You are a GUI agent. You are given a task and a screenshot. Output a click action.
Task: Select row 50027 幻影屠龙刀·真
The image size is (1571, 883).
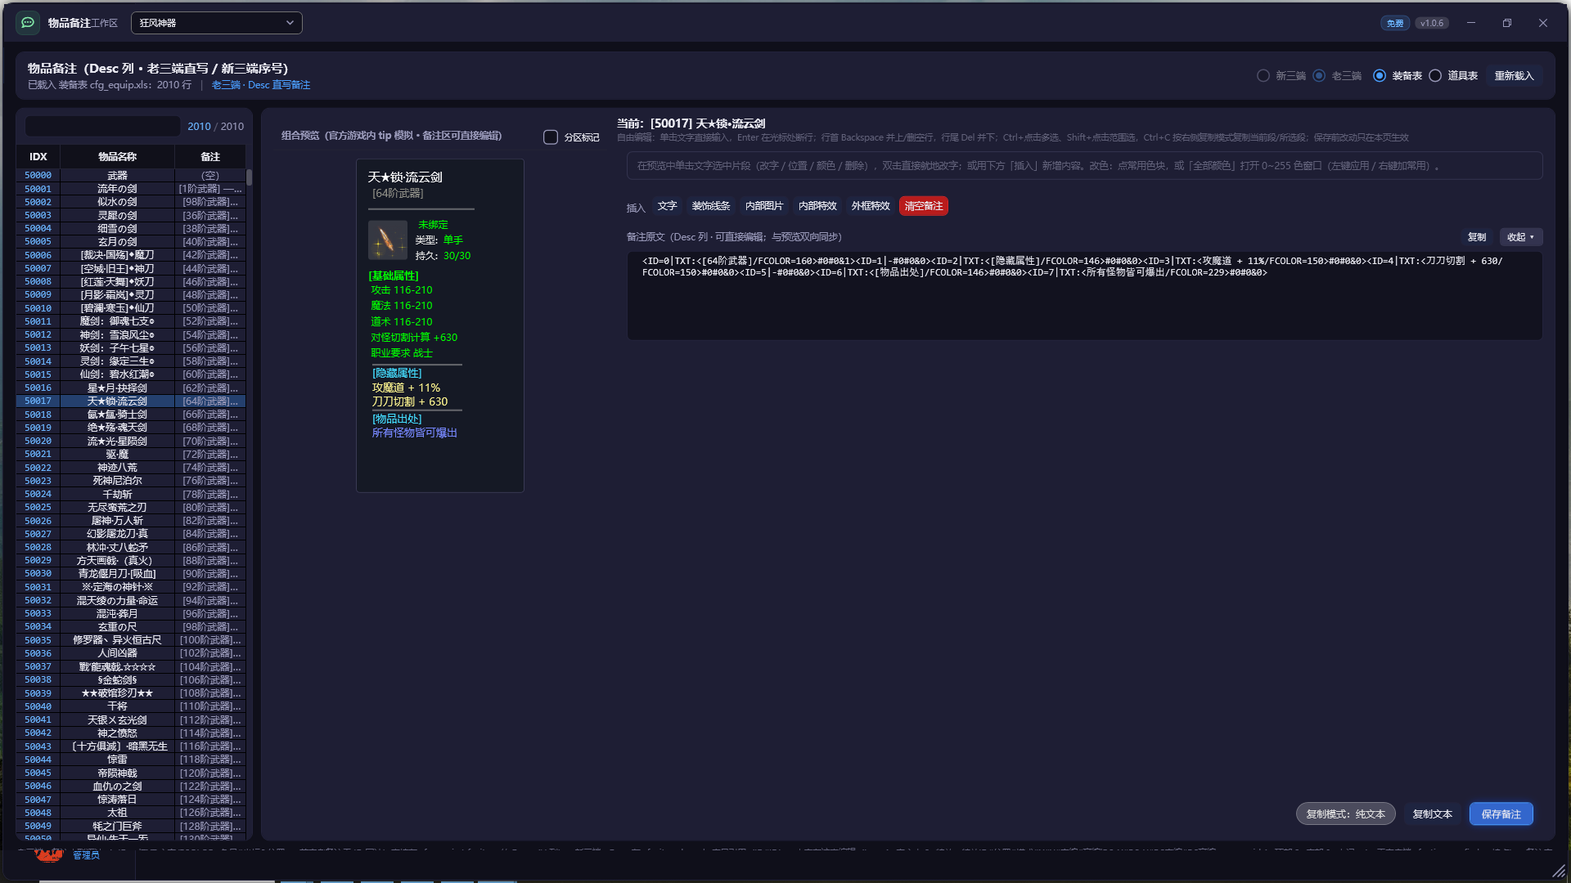click(x=131, y=534)
